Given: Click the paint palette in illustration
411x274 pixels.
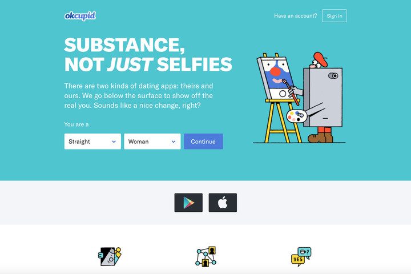Looking at the screenshot, I should point(296,116).
